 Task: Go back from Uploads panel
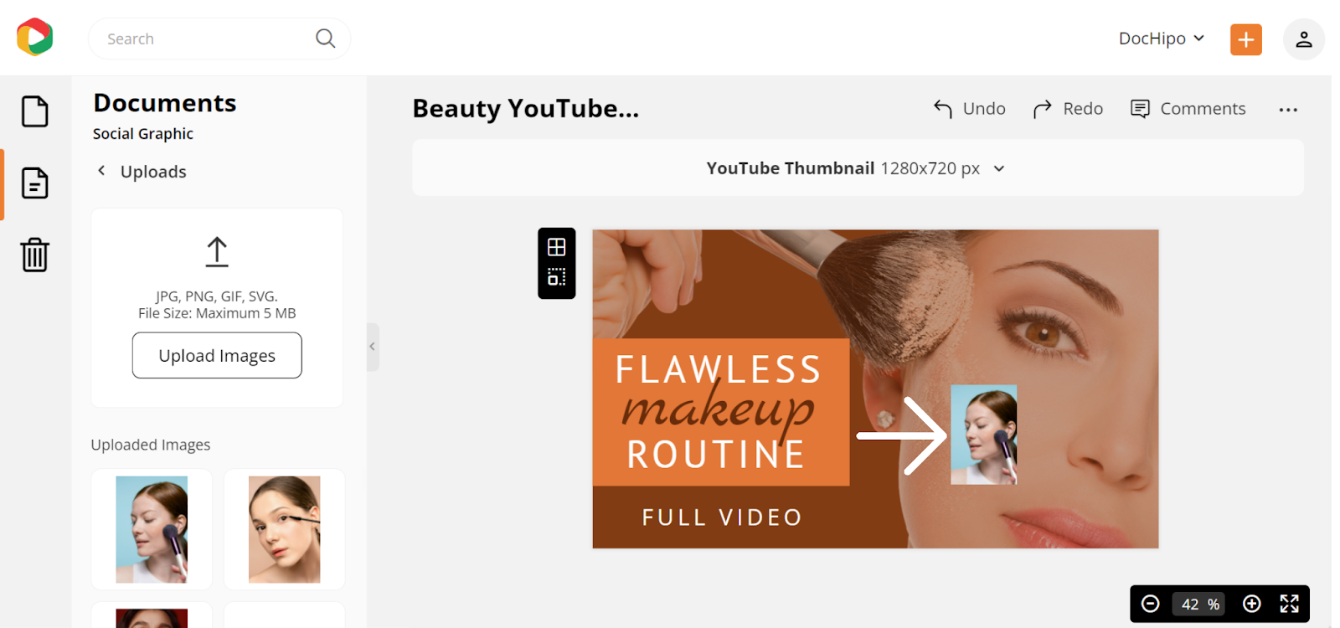click(x=101, y=171)
